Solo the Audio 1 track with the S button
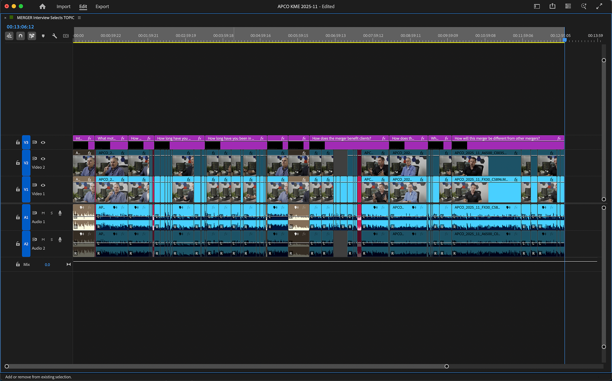Screen dimensions: 612x381 pyautogui.click(x=51, y=213)
